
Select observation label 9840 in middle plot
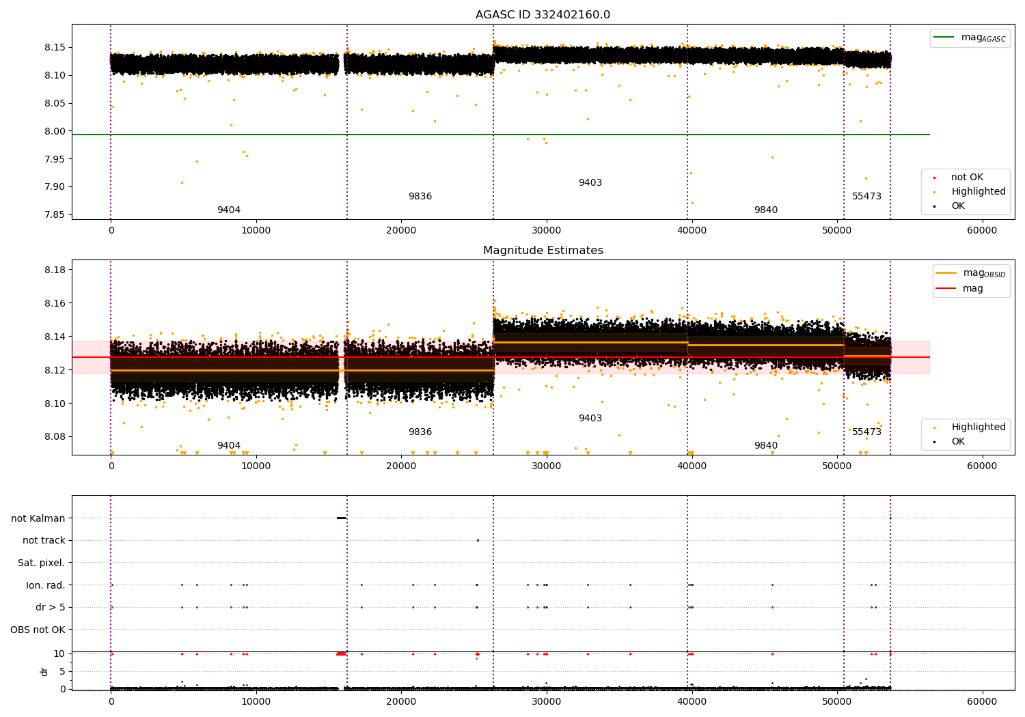pyautogui.click(x=765, y=446)
